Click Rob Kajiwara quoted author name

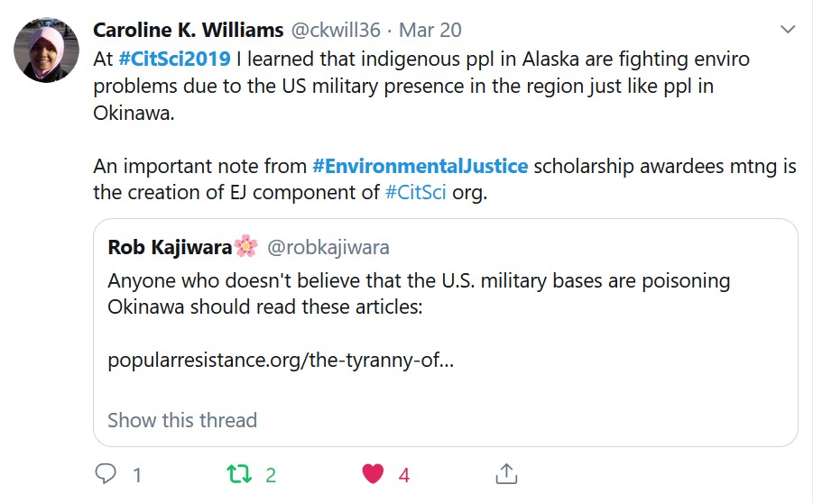tap(169, 247)
